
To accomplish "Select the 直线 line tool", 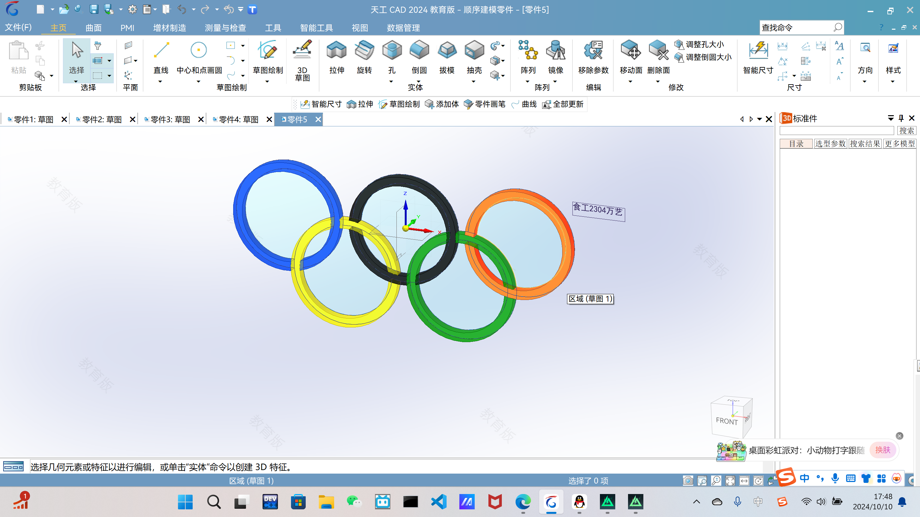I will [161, 57].
